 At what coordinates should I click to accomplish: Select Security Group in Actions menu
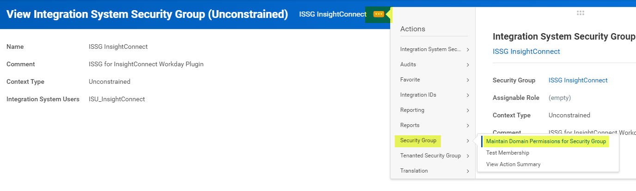point(418,140)
